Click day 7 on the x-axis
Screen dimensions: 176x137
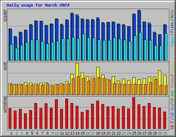click(42, 133)
